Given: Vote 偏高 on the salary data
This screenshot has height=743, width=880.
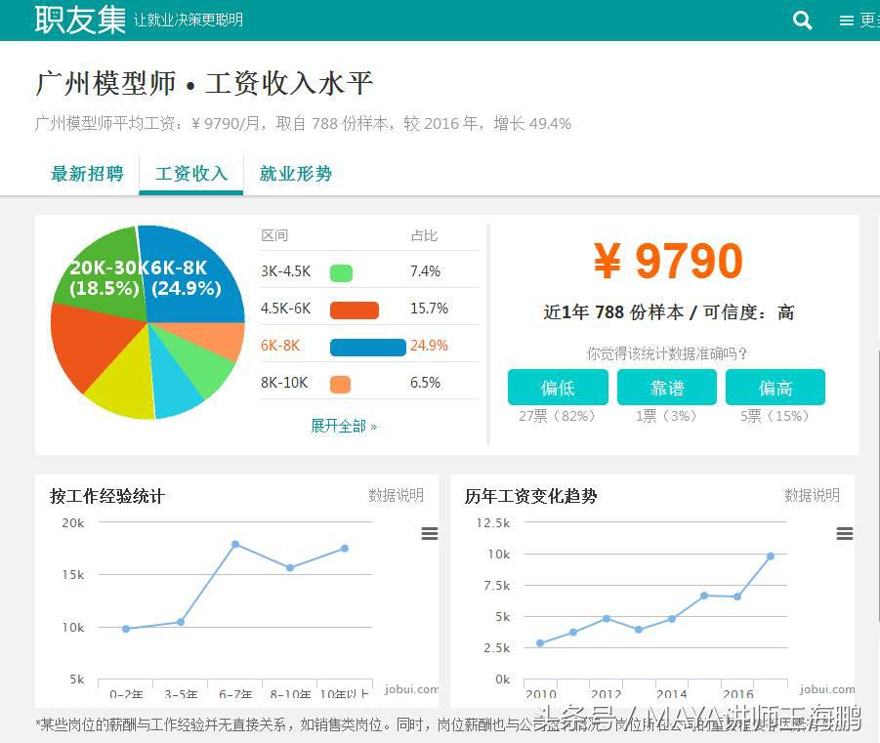Looking at the screenshot, I should coord(775,388).
